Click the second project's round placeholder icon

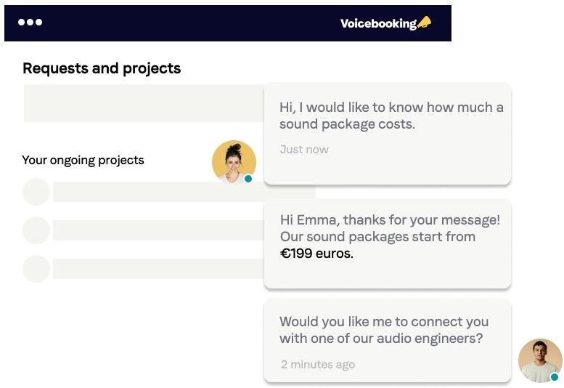click(36, 230)
